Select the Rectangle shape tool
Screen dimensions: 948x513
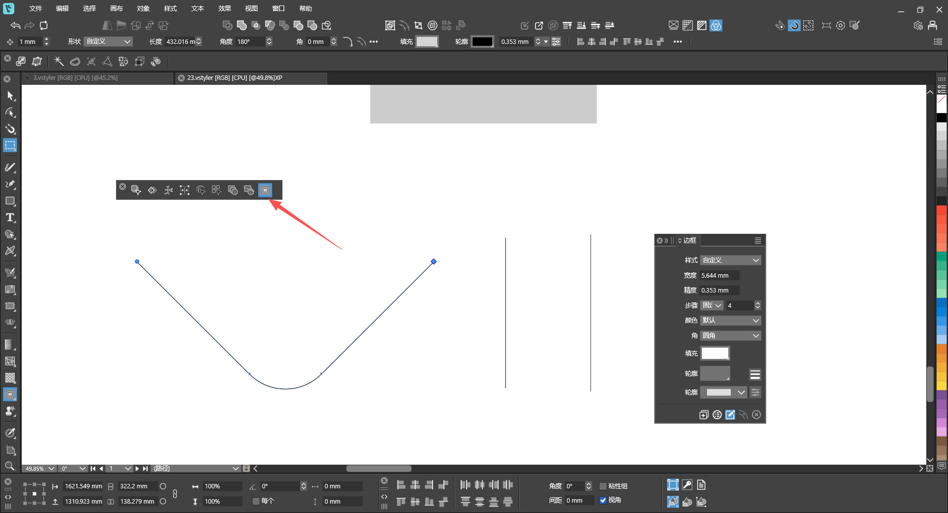10,201
